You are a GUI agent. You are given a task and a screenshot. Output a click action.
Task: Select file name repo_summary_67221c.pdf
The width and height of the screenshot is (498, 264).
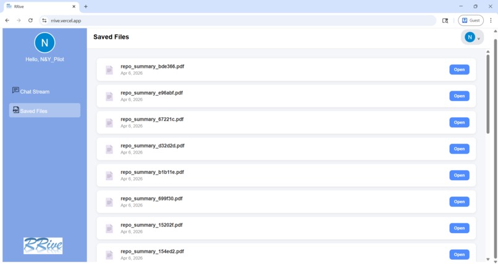152,119
